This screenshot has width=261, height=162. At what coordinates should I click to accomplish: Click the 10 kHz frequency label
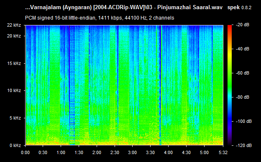tap(14, 90)
